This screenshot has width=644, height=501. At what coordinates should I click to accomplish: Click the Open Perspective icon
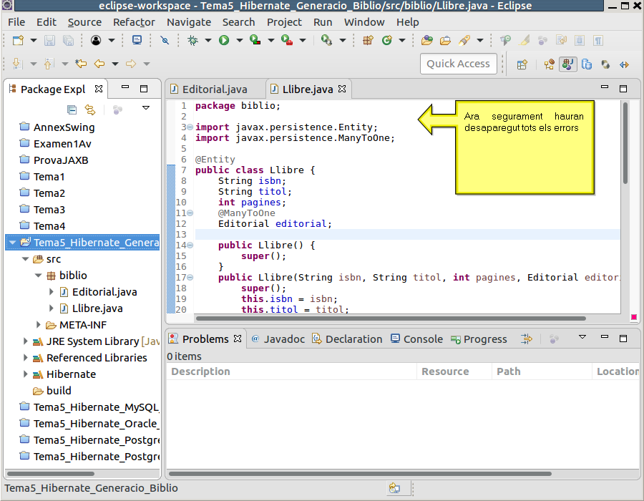click(522, 64)
